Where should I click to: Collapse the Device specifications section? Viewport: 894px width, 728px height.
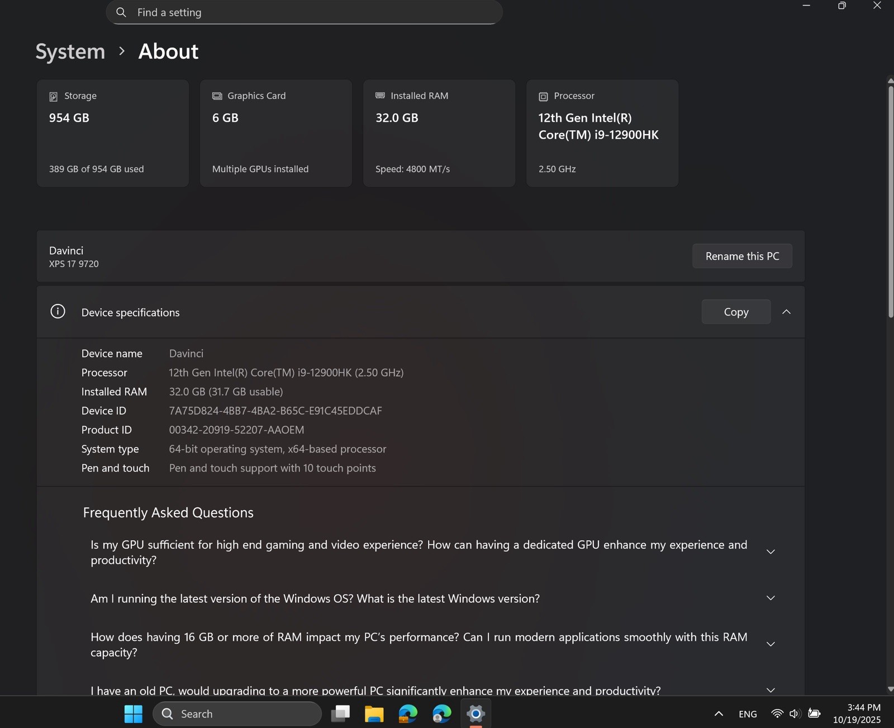(786, 312)
